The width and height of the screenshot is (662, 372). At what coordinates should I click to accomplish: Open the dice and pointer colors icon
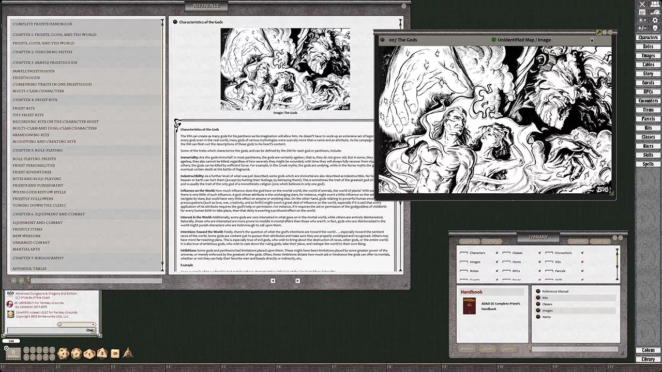655,12
